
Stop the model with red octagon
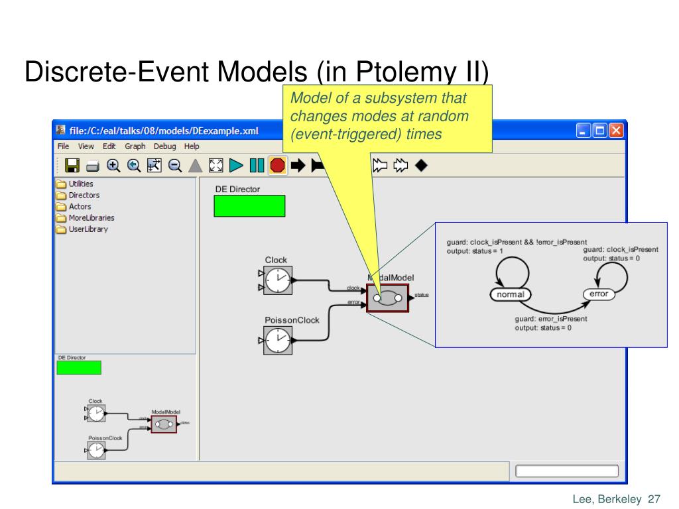[x=277, y=166]
